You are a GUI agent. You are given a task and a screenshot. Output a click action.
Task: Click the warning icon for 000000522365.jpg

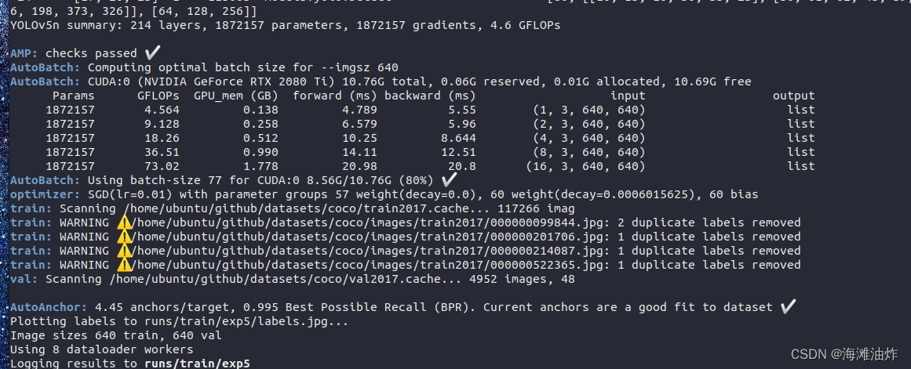coord(125,265)
